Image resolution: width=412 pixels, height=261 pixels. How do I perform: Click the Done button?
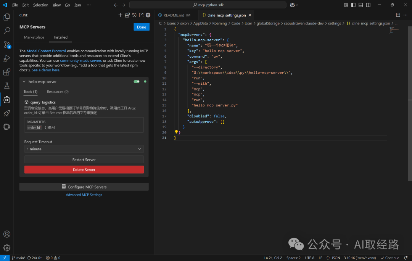[142, 27]
